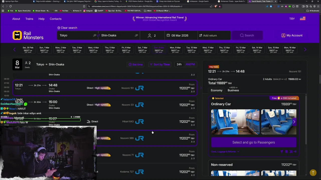Open the Instagram bookmark
This screenshot has height=180, width=321.
(88, 11)
